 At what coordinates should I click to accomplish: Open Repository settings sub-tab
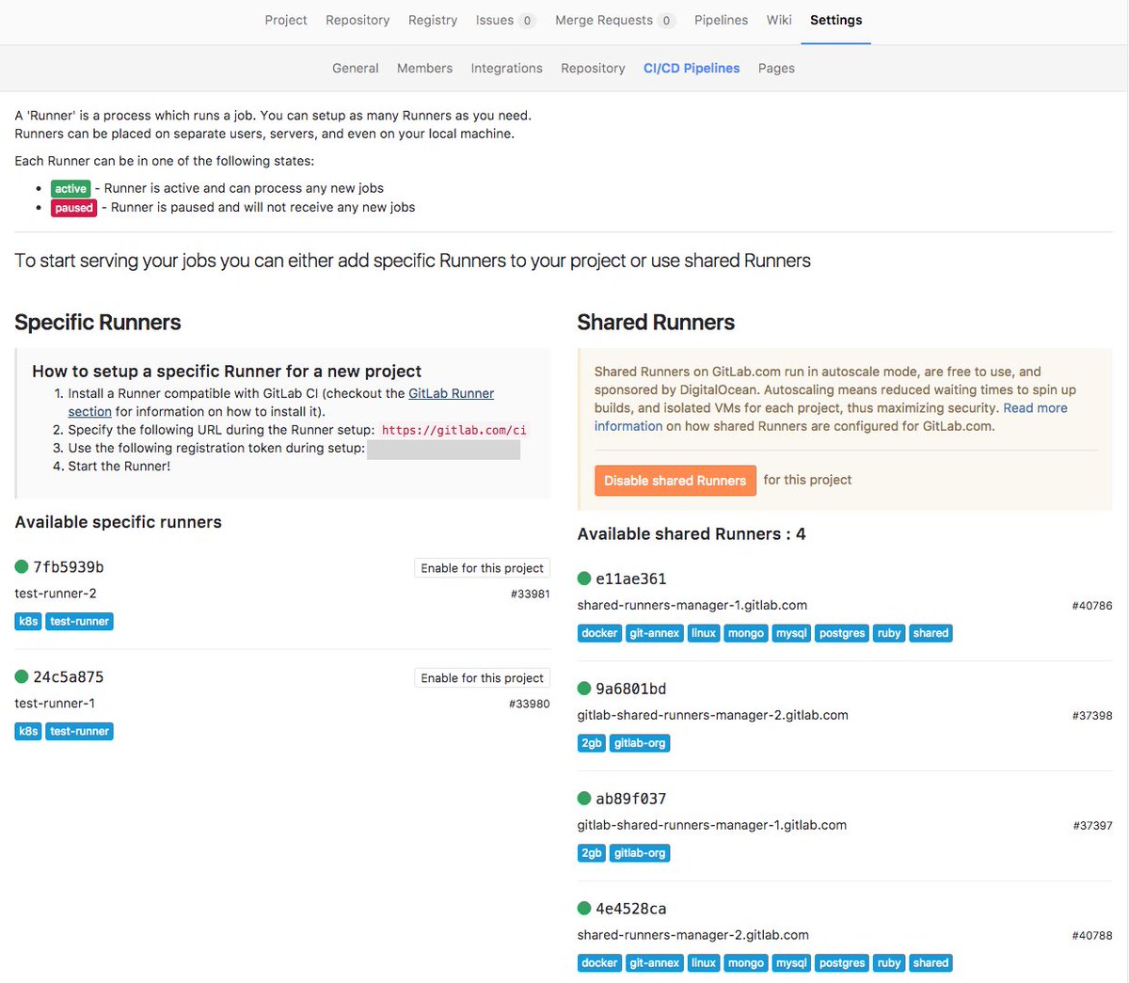click(593, 68)
